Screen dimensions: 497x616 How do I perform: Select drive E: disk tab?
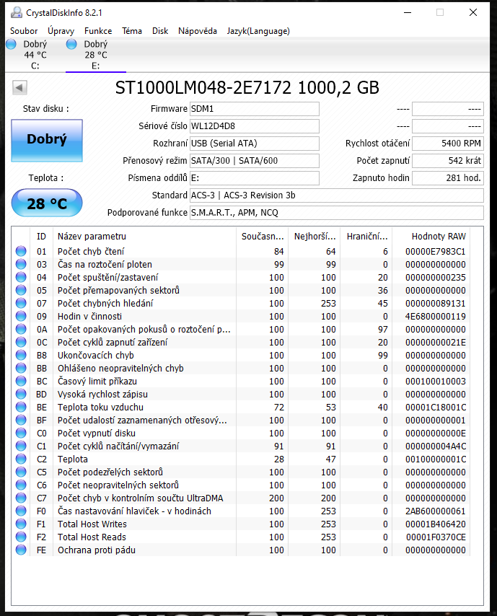tap(96, 55)
